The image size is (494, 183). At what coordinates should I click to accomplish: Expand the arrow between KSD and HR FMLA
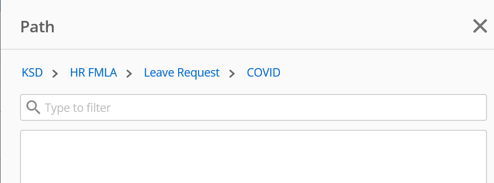coord(55,74)
